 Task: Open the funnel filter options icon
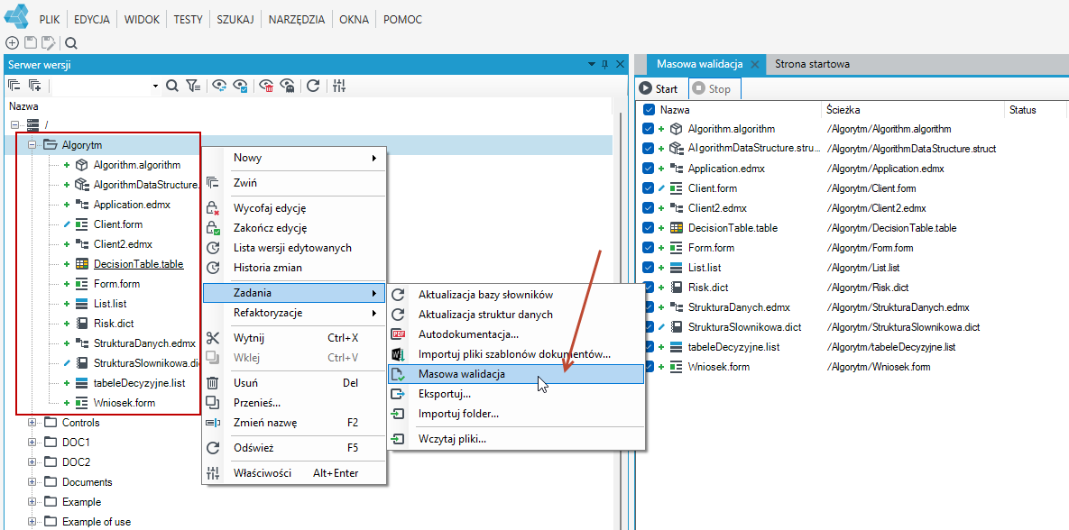click(x=194, y=85)
